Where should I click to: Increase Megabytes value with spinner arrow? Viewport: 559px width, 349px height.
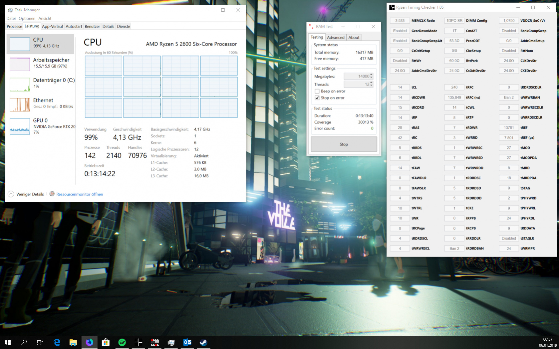(371, 75)
